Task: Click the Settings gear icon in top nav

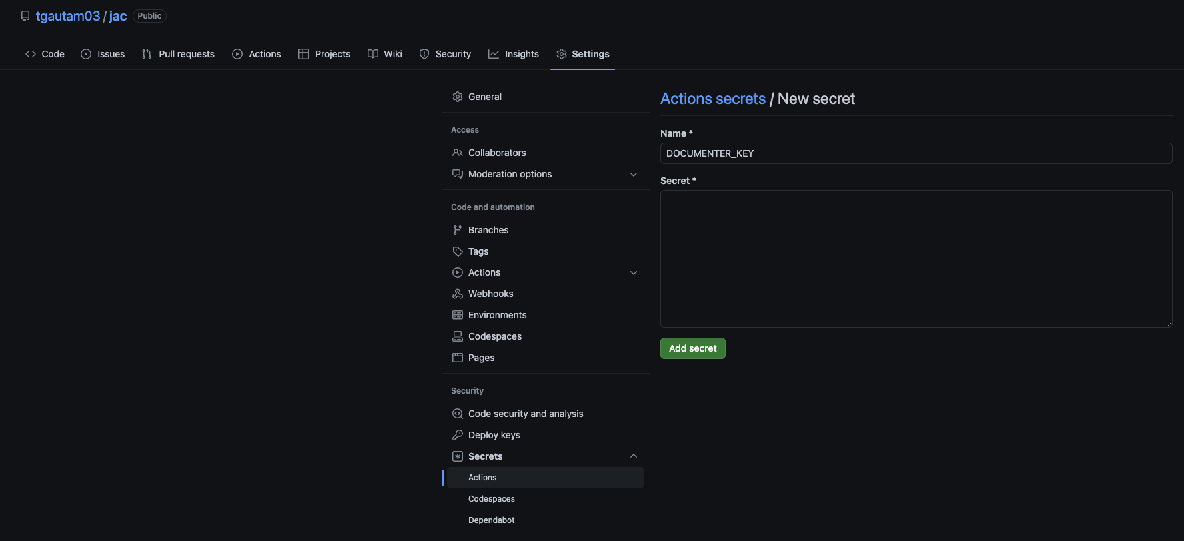Action: 562,54
